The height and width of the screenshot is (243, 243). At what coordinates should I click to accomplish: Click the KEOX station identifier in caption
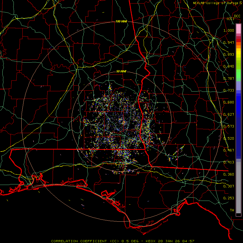point(151,241)
